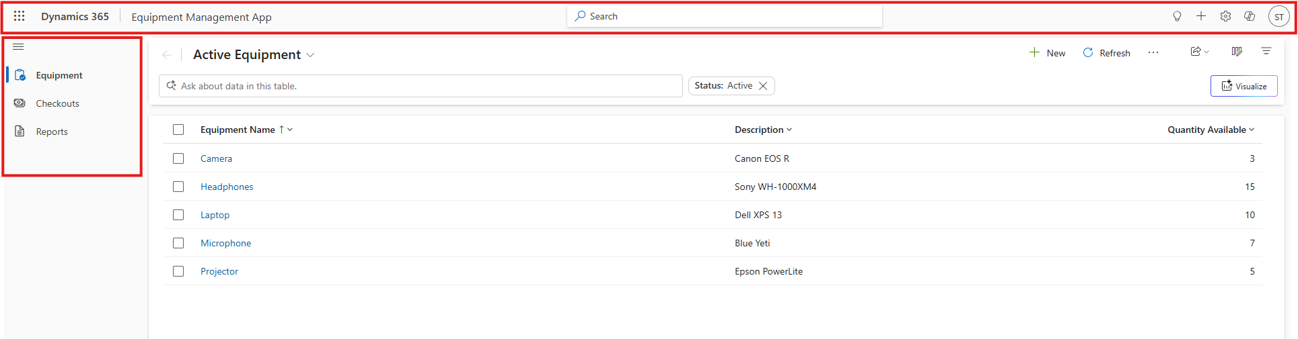The height and width of the screenshot is (339, 1298).
Task: Click the ST account avatar
Action: coord(1278,17)
